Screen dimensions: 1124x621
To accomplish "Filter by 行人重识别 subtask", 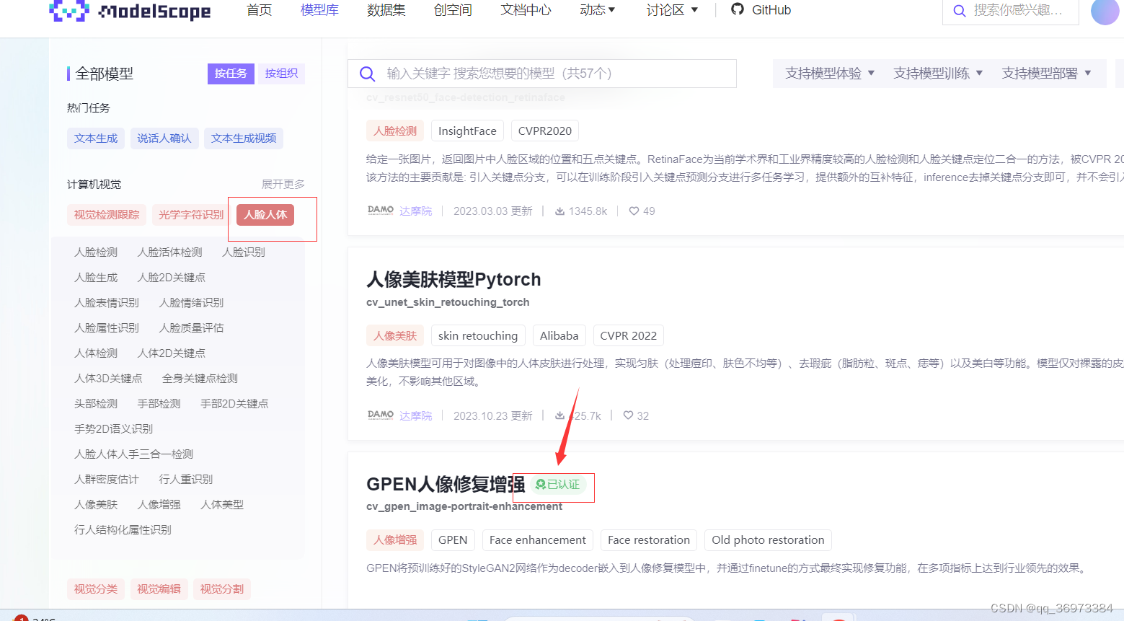I will click(x=186, y=480).
